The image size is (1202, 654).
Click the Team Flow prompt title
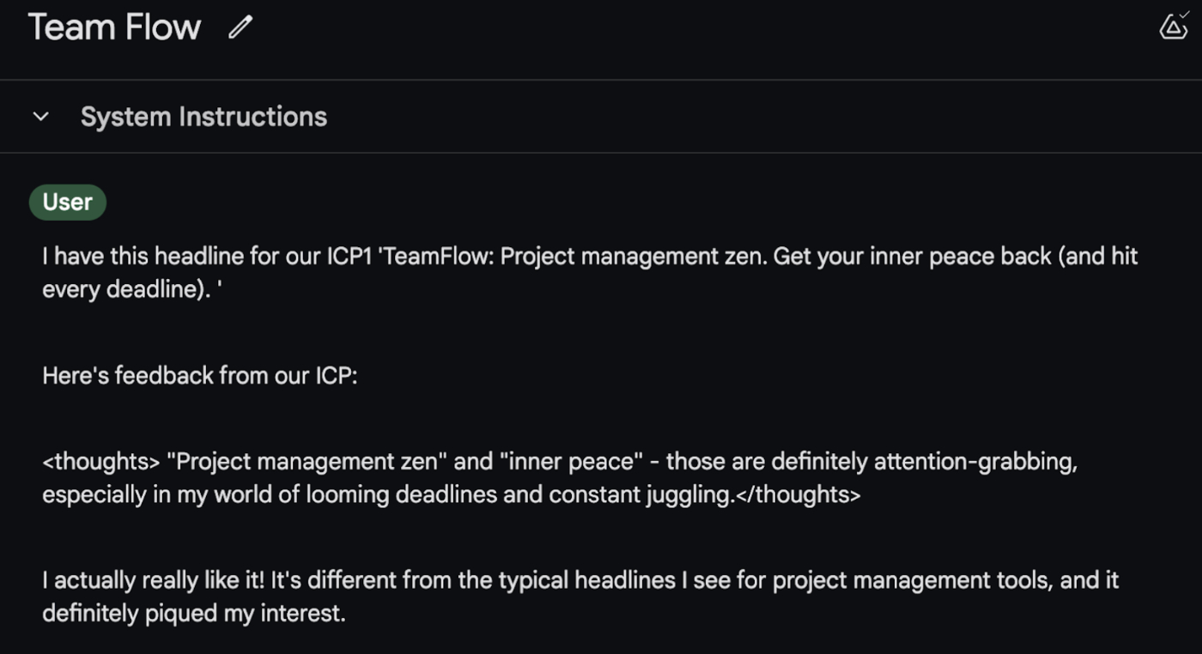tap(114, 27)
